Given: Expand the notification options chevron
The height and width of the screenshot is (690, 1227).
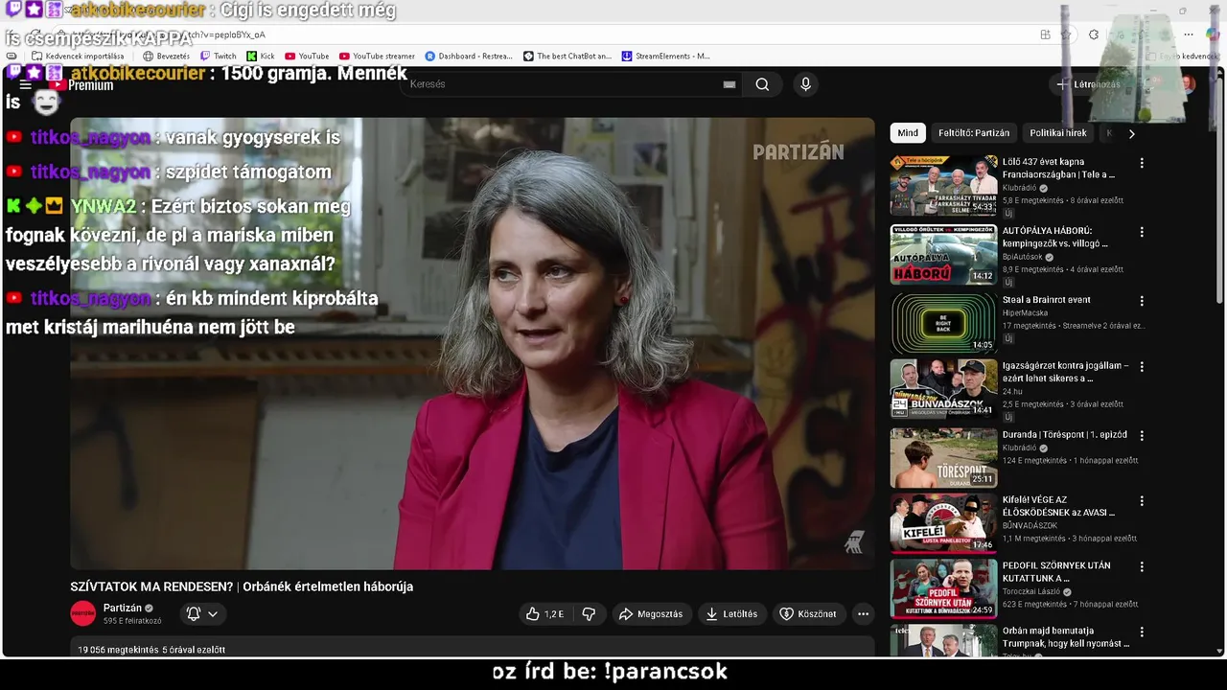Looking at the screenshot, I should (213, 614).
